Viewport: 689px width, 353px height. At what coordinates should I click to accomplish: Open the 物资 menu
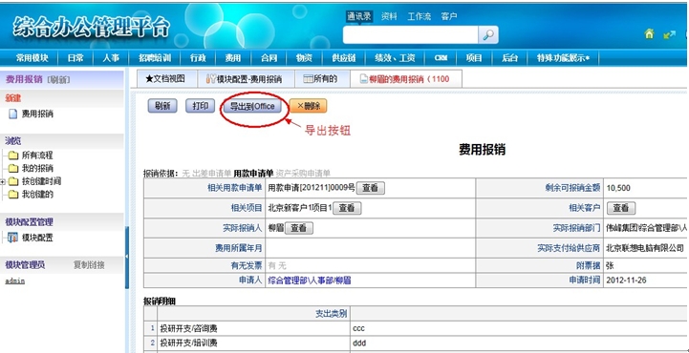point(304,58)
